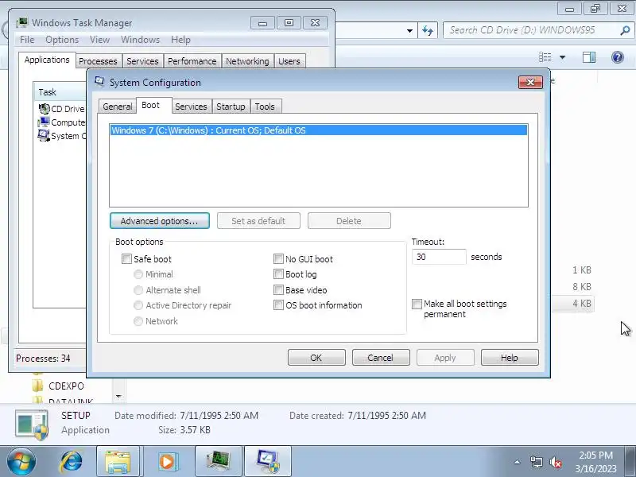The height and width of the screenshot is (477, 636).
Task: Select CD Drive task in Task Manager
Action: click(61, 109)
